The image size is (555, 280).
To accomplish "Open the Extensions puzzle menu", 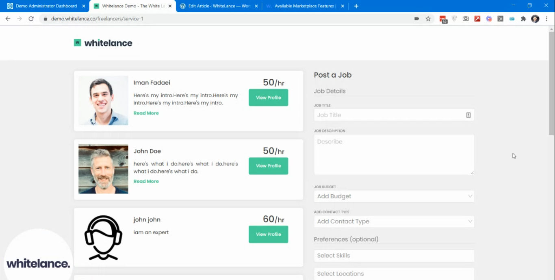I will pos(523,19).
